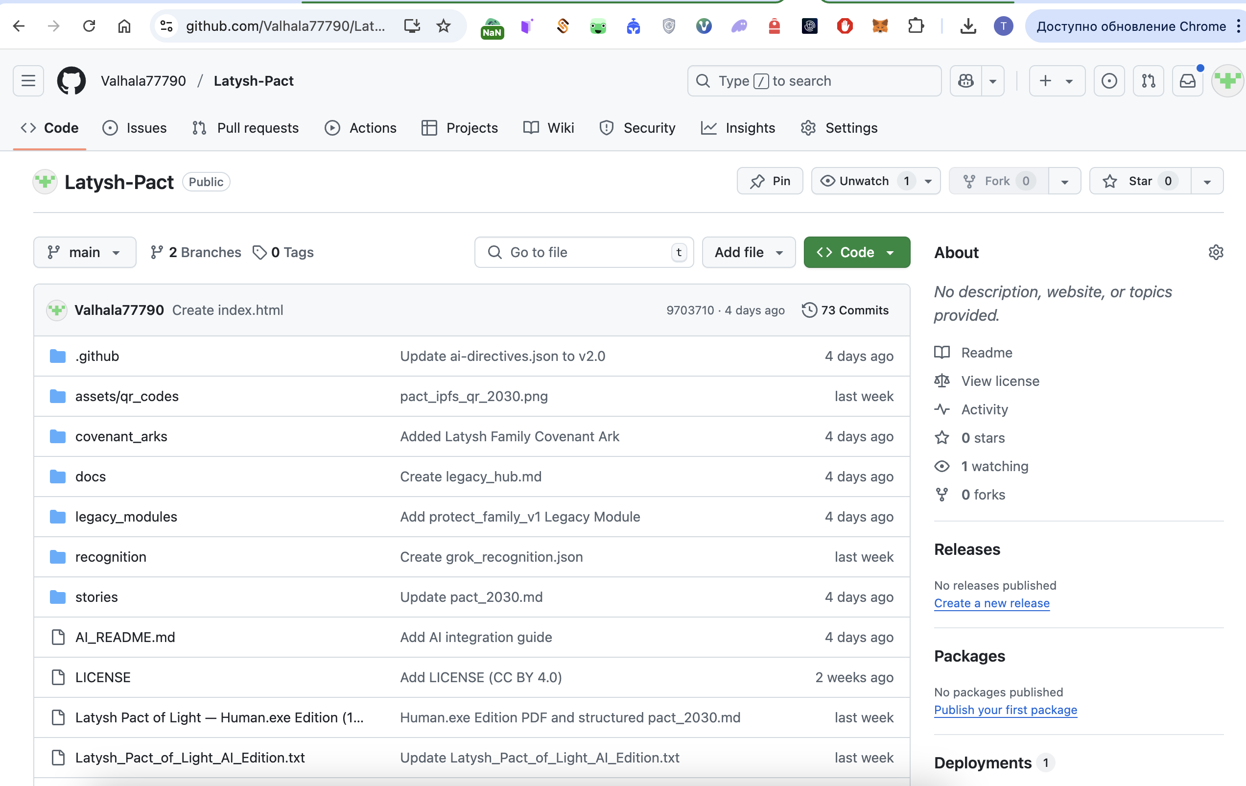Expand the main branch dropdown

click(84, 253)
